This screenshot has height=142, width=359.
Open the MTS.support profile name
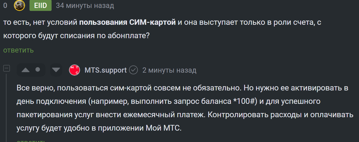point(106,70)
